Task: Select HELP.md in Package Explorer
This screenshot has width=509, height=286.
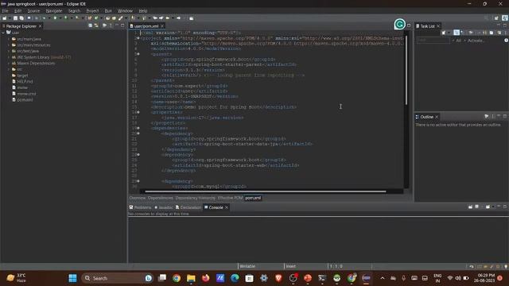Action: pyautogui.click(x=25, y=81)
